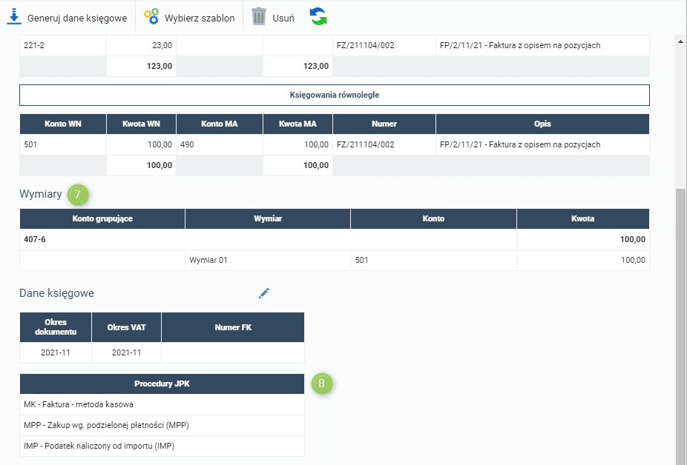Edit Dane księgowe with pencil icon
This screenshot has height=465, width=687.
(x=264, y=293)
